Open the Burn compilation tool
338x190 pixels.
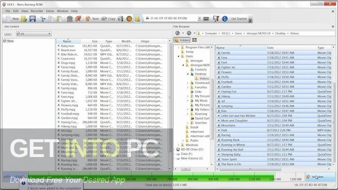(x=92, y=19)
